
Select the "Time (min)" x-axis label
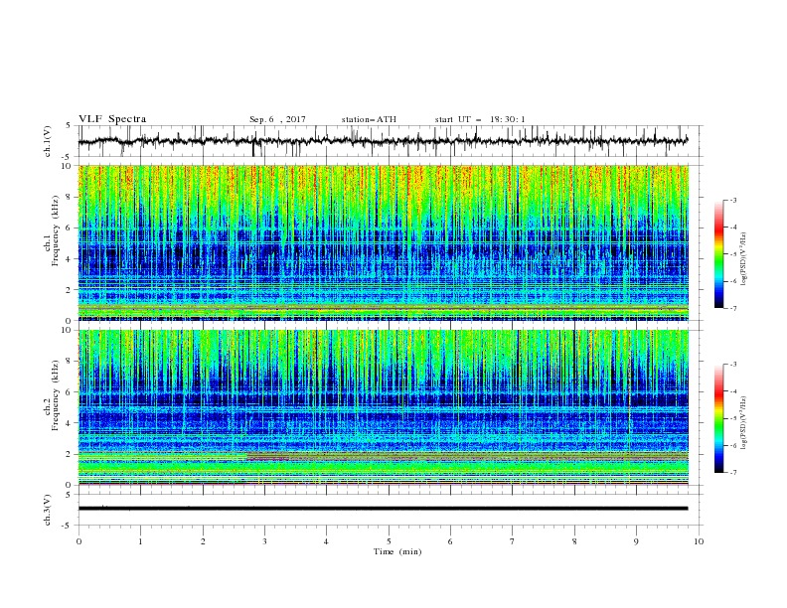pyautogui.click(x=397, y=551)
